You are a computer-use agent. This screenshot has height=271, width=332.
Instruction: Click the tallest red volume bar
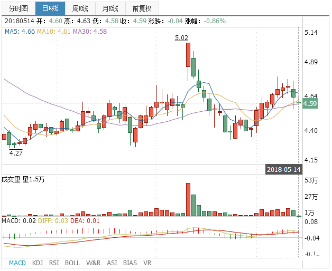(x=188, y=199)
